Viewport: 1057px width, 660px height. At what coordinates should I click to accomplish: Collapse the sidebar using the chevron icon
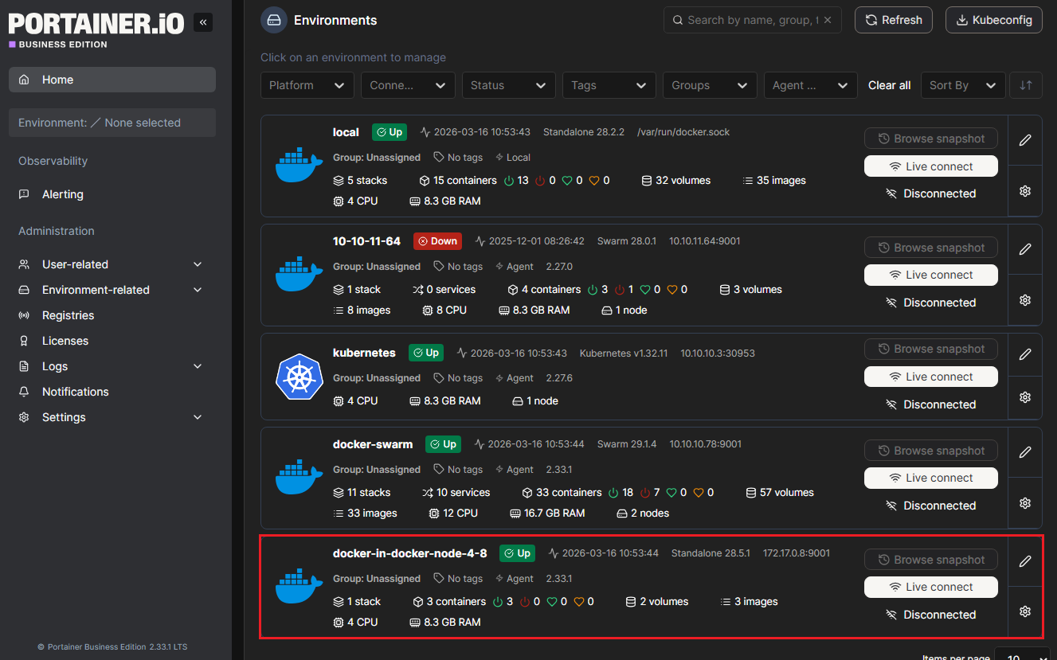(x=203, y=22)
